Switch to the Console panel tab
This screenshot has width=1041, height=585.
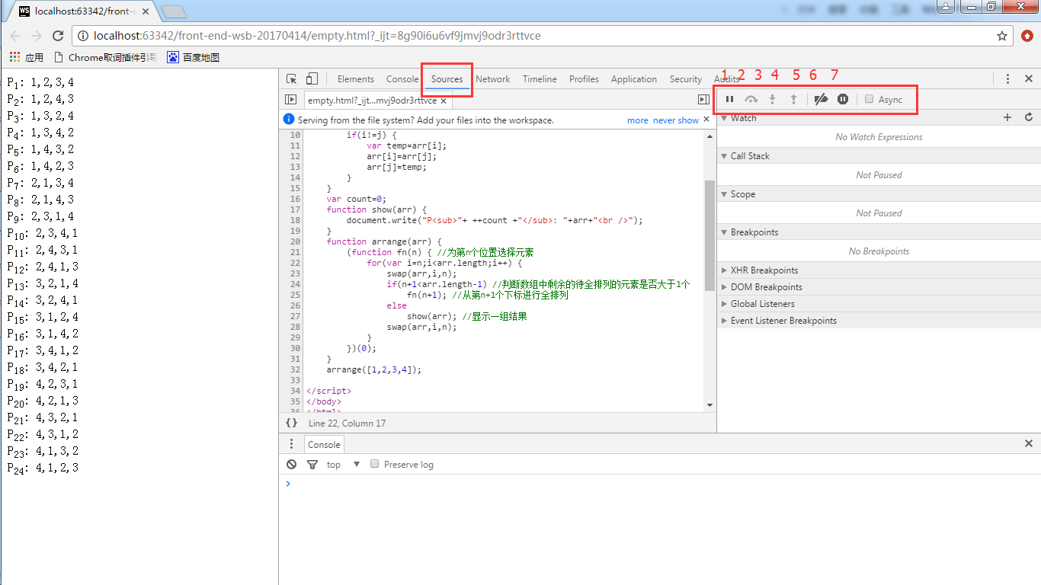[402, 79]
